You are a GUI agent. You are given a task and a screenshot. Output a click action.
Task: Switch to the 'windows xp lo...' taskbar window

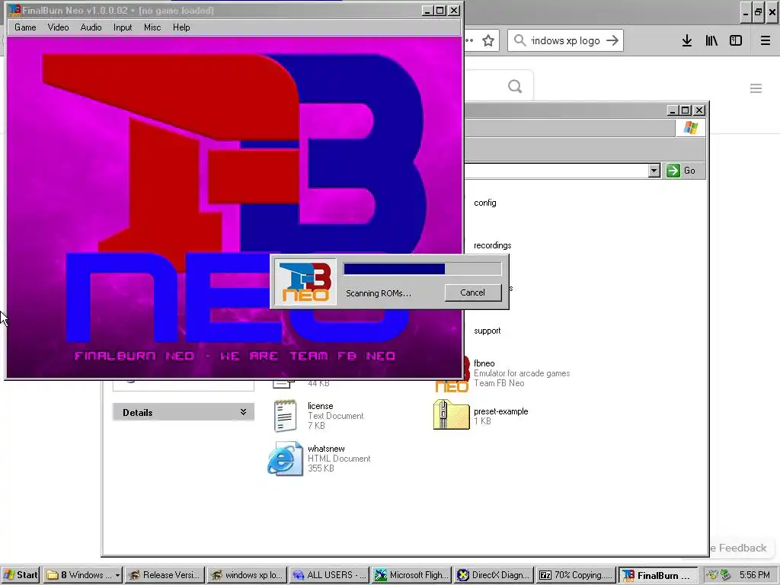pos(247,575)
